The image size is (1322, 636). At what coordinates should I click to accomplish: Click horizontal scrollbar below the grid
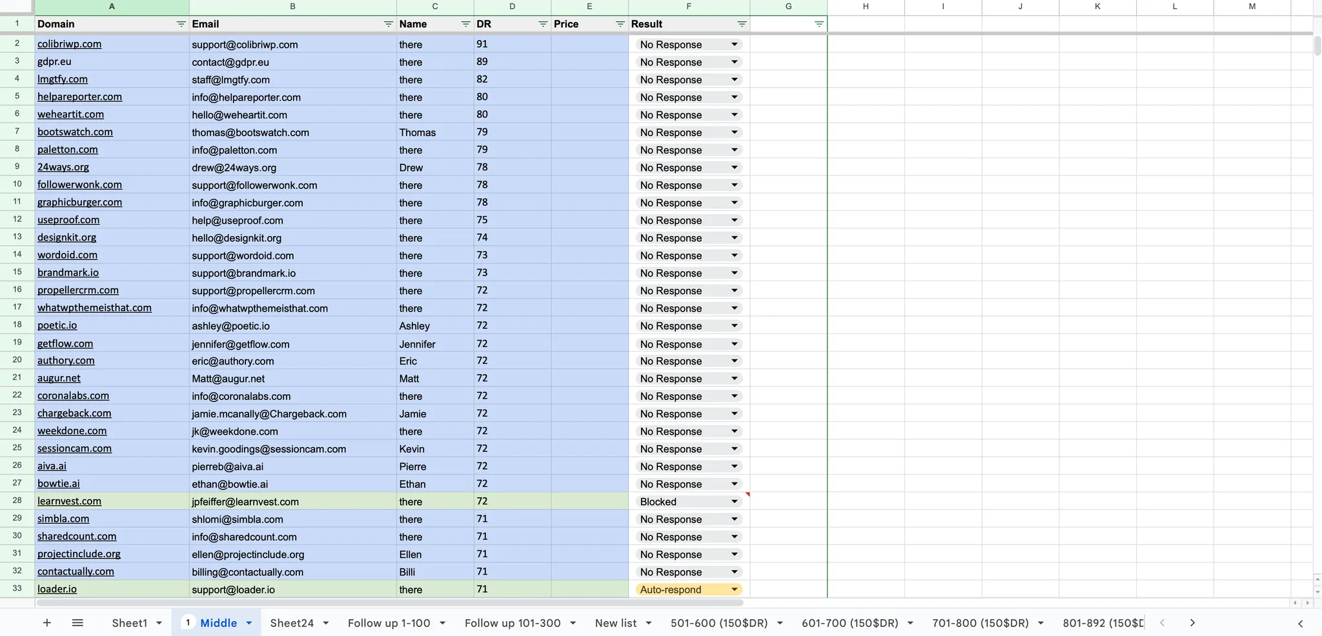(390, 602)
